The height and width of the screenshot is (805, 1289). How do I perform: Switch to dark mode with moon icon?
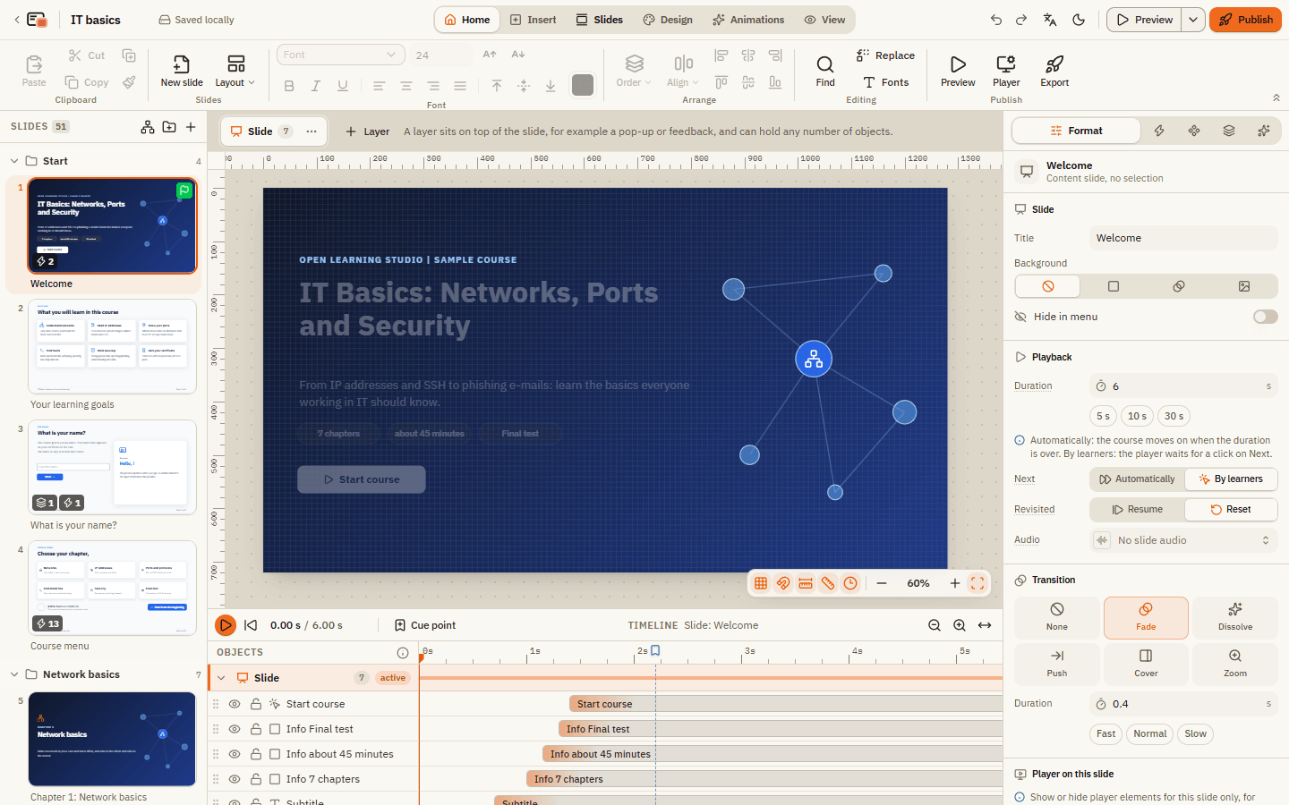1079,20
